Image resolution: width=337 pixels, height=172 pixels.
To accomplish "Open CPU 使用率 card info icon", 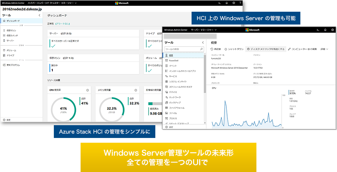I will (88, 90).
